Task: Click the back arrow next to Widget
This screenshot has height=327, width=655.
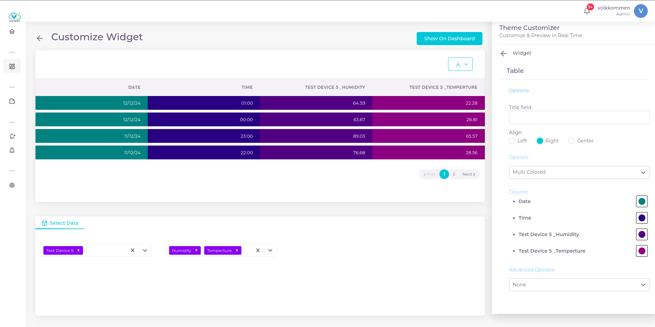Action: tap(503, 53)
